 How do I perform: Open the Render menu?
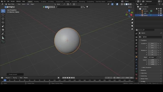(13, 1)
